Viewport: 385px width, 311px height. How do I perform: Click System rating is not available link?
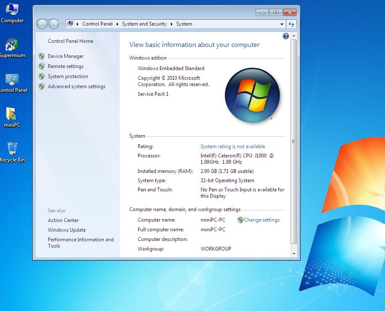[x=233, y=146]
